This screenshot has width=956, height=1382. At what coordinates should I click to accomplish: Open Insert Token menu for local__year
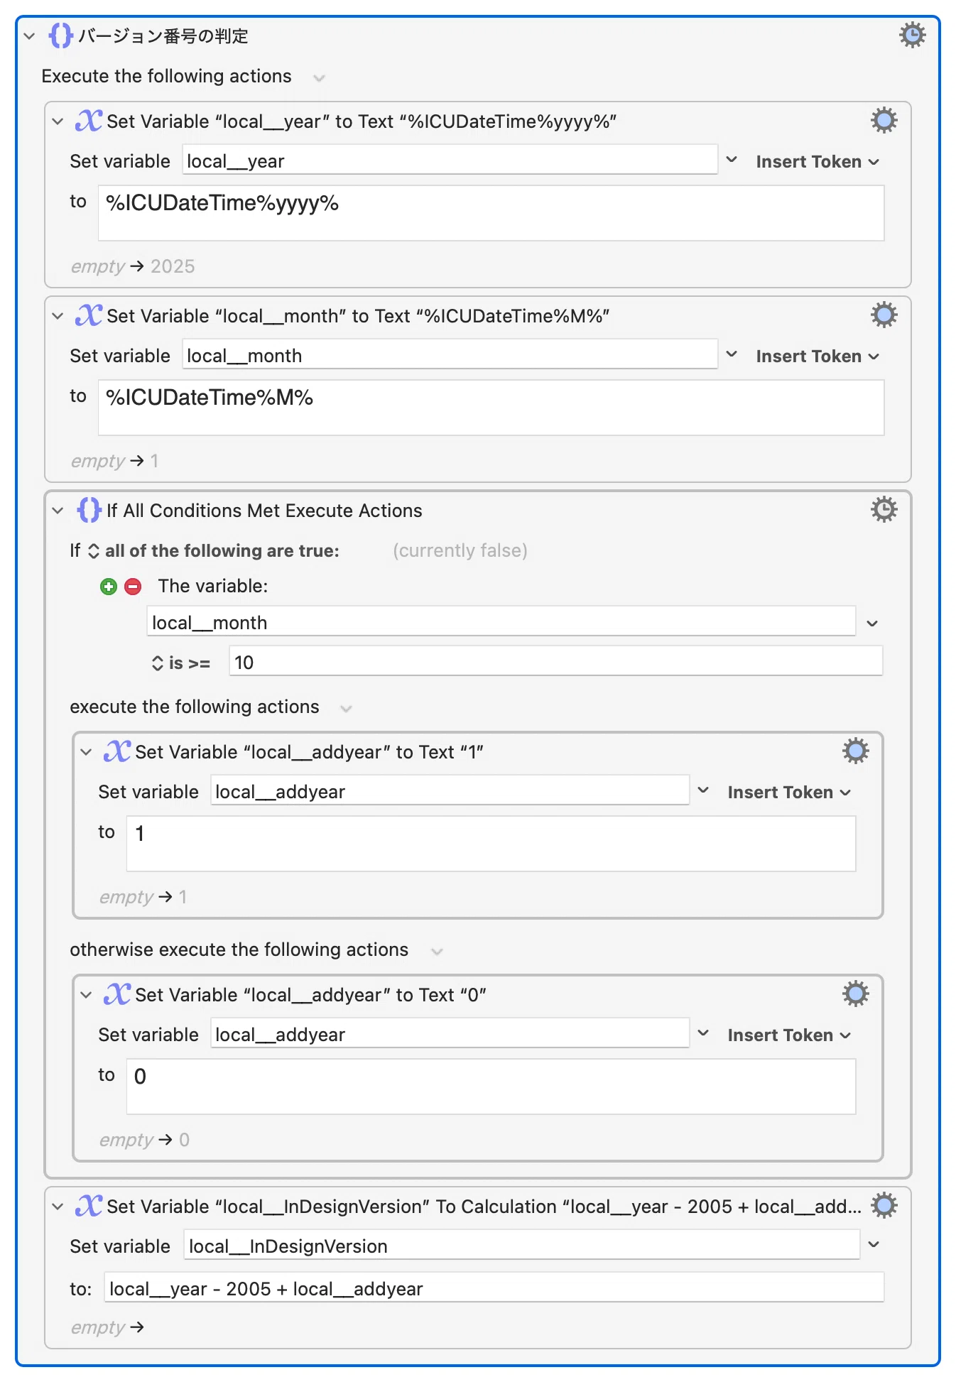pos(818,162)
